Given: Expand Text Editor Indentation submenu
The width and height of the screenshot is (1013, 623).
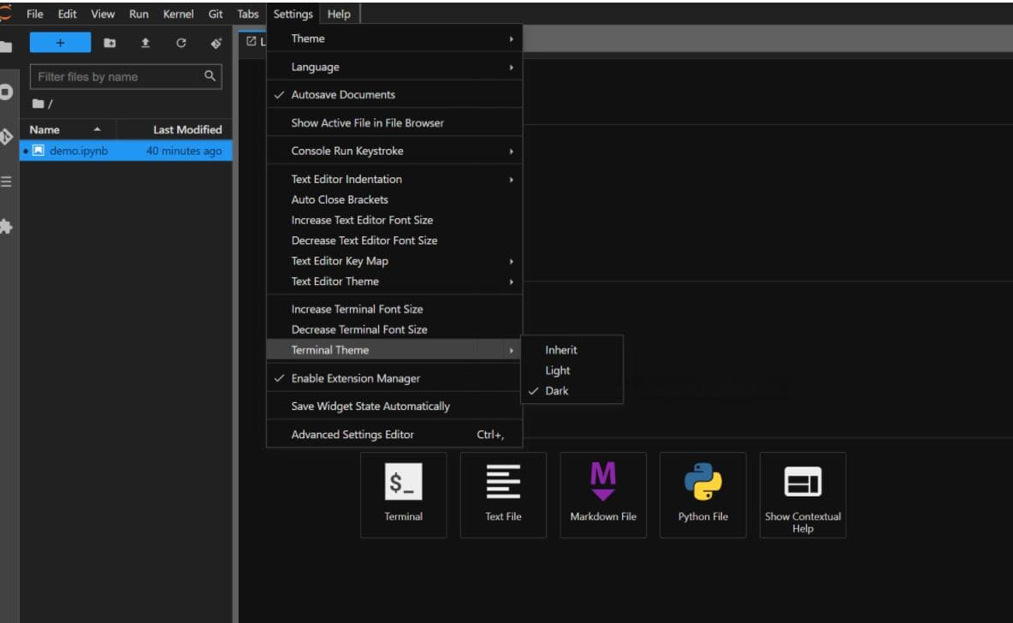Looking at the screenshot, I should point(394,179).
